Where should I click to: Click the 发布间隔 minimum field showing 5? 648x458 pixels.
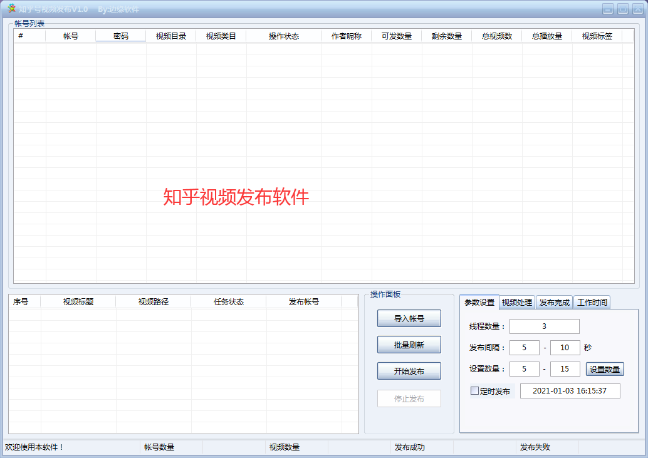(524, 348)
